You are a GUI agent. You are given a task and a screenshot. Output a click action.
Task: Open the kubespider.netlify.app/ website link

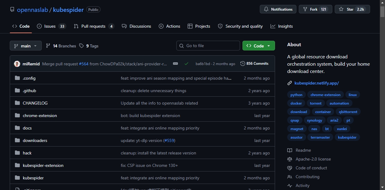316,83
